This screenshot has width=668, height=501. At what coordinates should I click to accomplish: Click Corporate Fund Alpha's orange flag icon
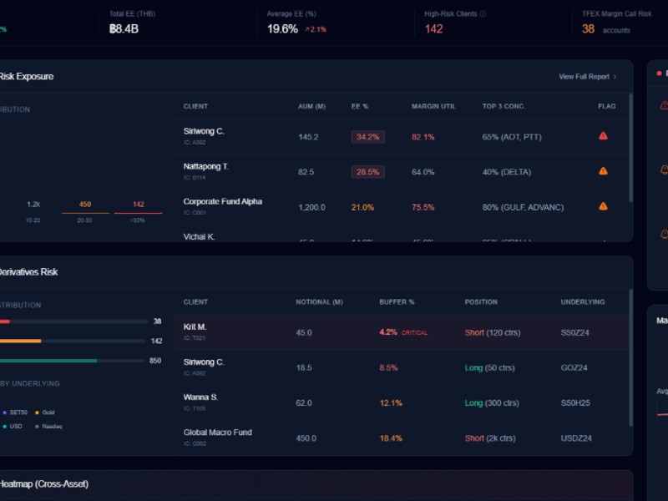[x=603, y=206]
